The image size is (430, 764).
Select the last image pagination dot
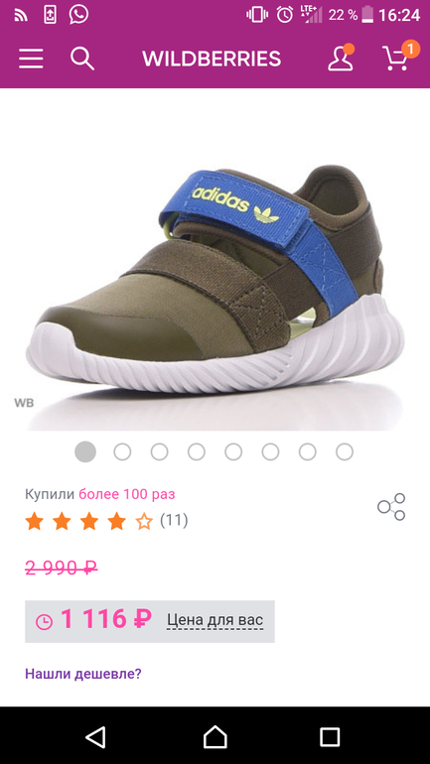pyautogui.click(x=345, y=452)
